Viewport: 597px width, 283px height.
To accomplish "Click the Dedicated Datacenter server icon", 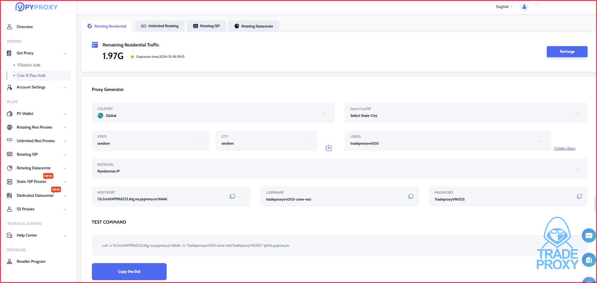I will click(9, 196).
